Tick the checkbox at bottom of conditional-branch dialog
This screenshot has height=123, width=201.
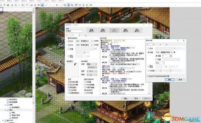click(x=147, y=76)
